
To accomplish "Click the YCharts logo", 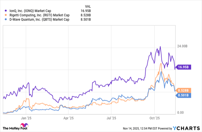I will 186,128.
